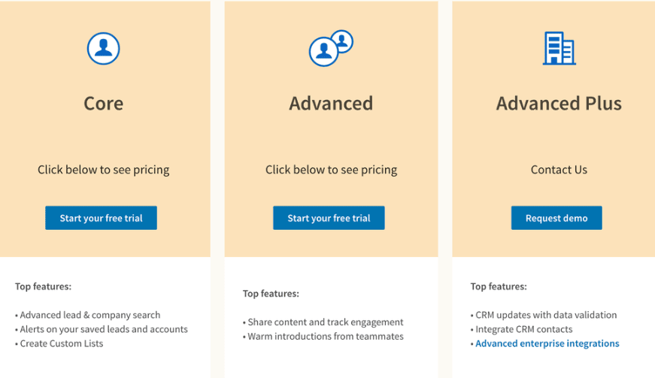This screenshot has width=655, height=378.
Task: Select the Advanced plan heading
Action: click(331, 104)
